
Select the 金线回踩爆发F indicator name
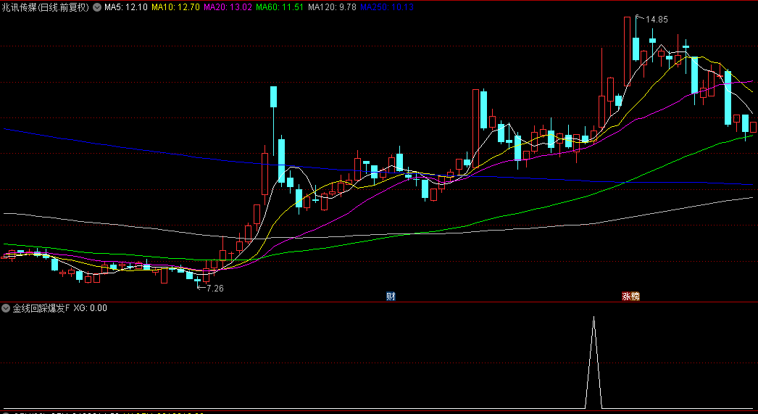(x=41, y=308)
